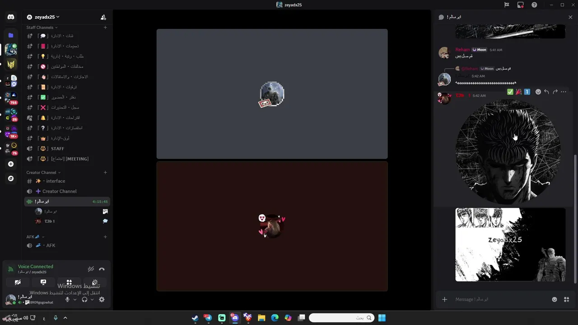Open Steam from the taskbar
The width and height of the screenshot is (578, 325).
click(x=195, y=318)
